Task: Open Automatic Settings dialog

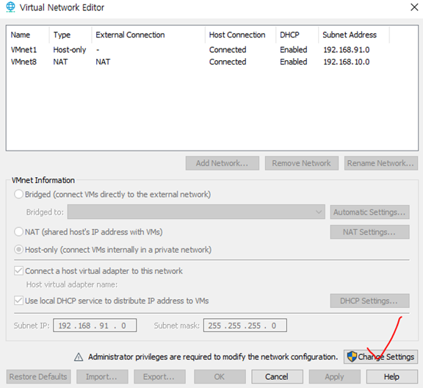Action: [x=369, y=212]
